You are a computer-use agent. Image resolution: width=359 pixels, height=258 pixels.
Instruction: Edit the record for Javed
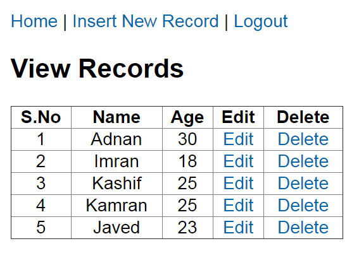tap(238, 228)
